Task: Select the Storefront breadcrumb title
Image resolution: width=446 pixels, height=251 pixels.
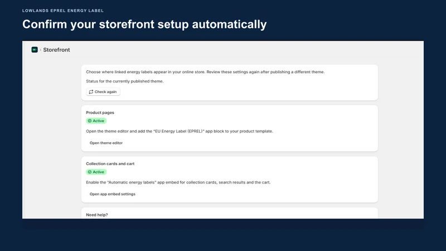Action: [x=56, y=50]
